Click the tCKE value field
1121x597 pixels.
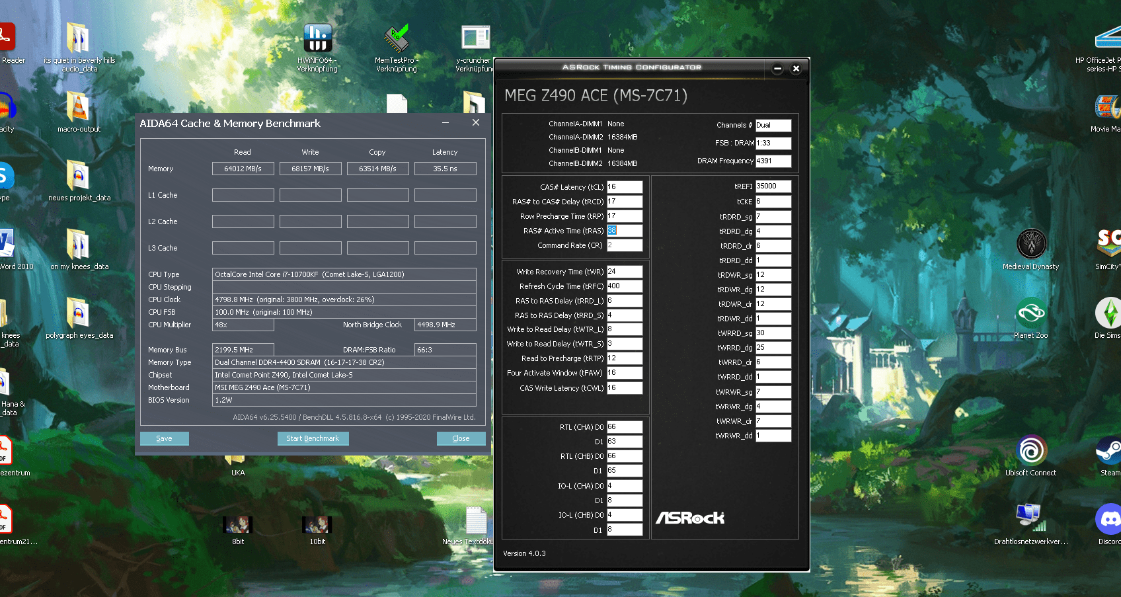pyautogui.click(x=773, y=202)
